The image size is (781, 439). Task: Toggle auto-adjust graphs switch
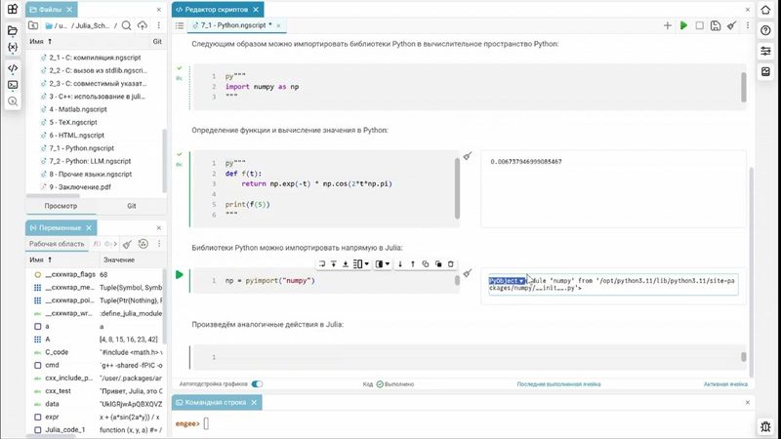coord(257,383)
